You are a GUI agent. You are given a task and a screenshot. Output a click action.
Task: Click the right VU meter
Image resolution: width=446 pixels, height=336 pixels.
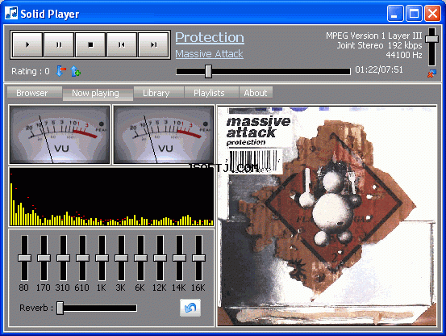tap(163, 134)
